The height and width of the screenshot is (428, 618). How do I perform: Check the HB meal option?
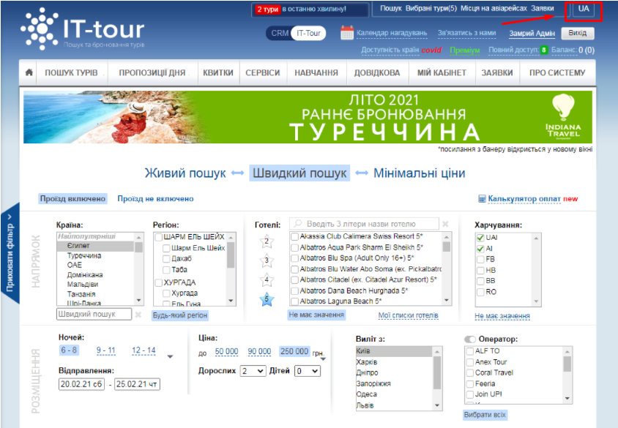click(480, 271)
